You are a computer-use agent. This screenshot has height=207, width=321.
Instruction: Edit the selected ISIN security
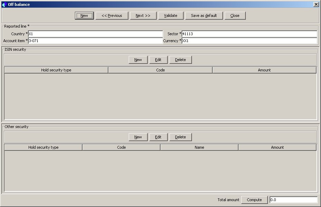click(x=158, y=60)
